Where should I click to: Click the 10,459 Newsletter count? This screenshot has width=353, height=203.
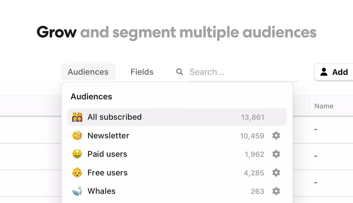252,136
